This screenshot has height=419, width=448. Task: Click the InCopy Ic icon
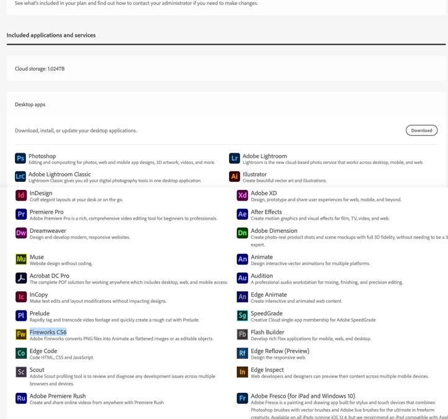(x=21, y=297)
